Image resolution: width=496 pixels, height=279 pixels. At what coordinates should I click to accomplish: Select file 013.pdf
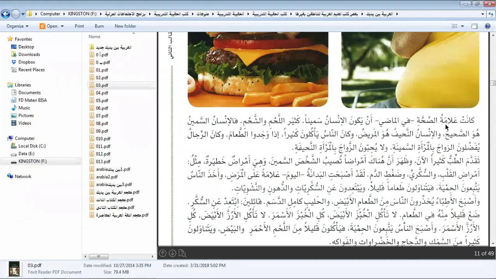[103, 162]
